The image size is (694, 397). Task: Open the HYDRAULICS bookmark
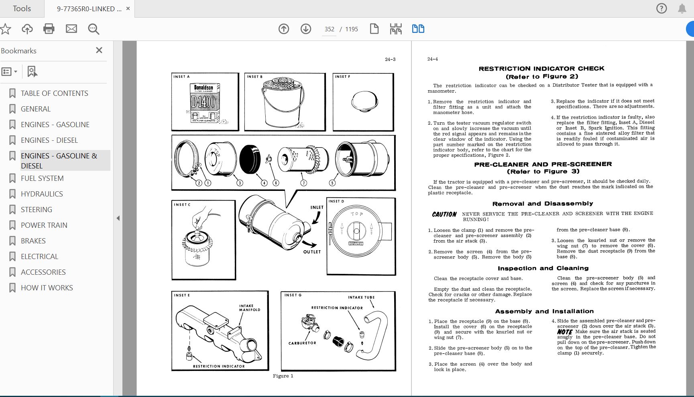coord(41,194)
